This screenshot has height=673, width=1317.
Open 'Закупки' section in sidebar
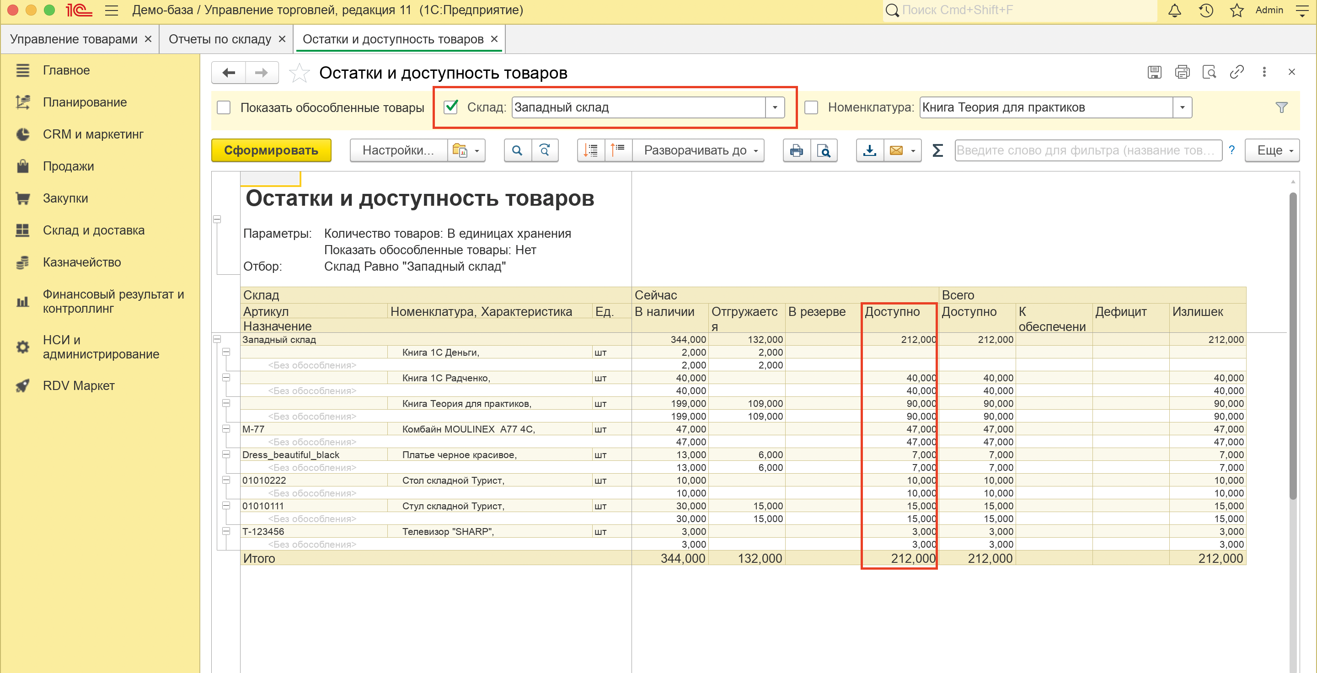click(x=65, y=198)
